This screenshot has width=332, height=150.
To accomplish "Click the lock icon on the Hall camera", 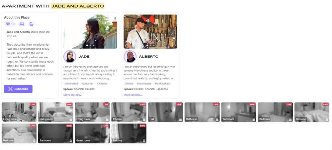I will coord(180,119).
